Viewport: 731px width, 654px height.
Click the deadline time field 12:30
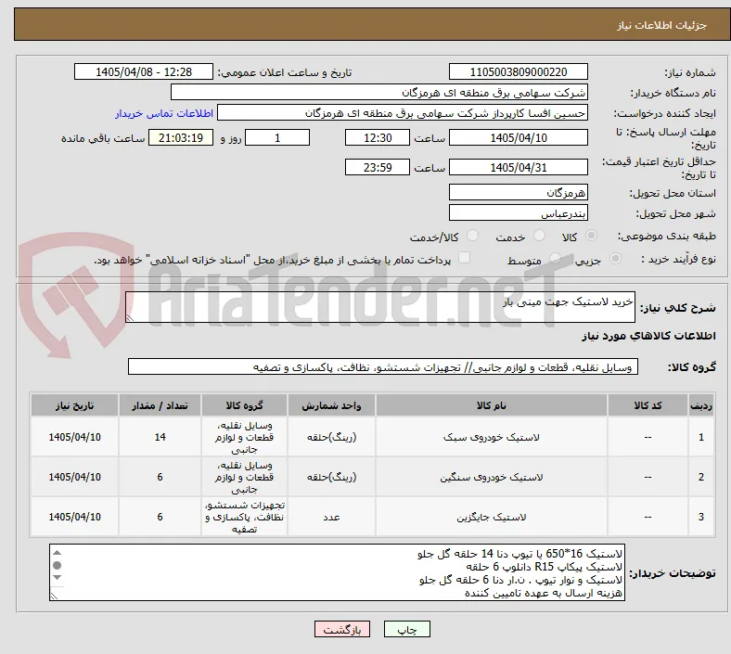click(378, 138)
